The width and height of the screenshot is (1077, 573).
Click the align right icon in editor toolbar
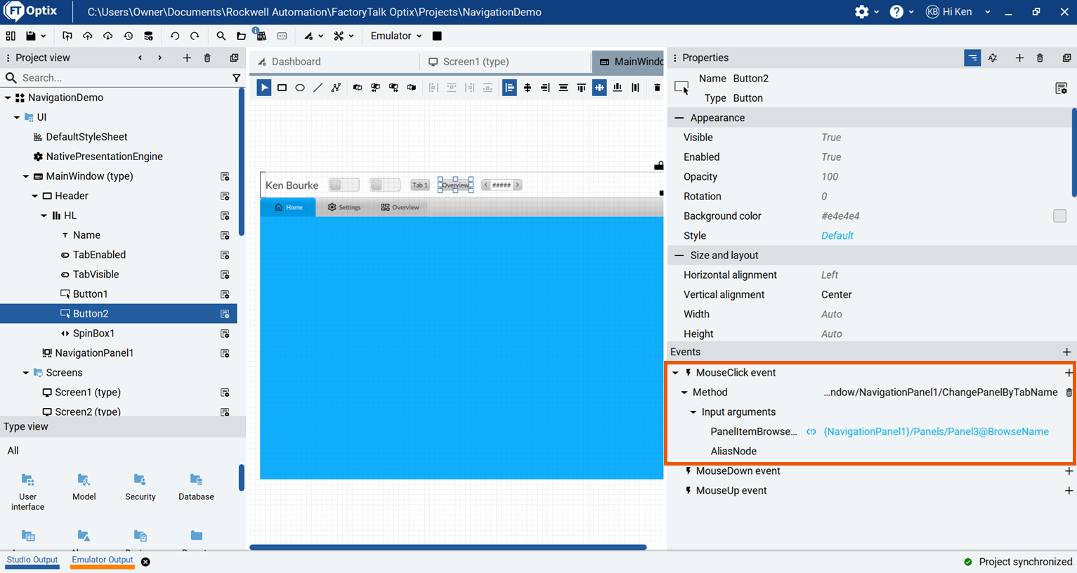(x=545, y=88)
